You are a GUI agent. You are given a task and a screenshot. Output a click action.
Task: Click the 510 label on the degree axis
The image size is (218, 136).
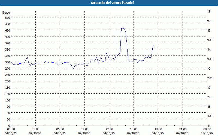8,18
